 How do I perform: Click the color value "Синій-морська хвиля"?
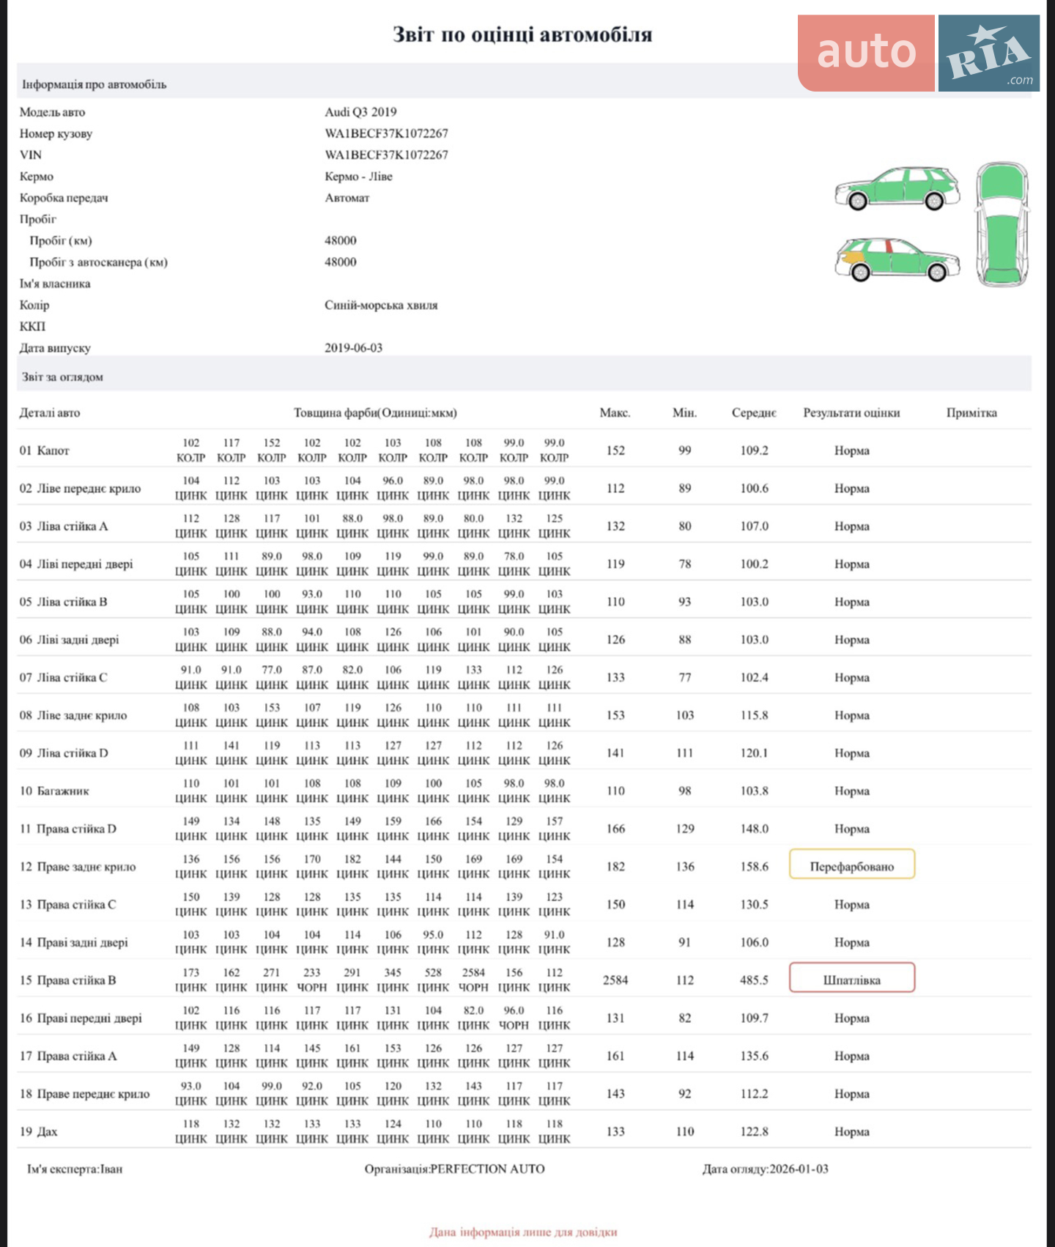(381, 305)
